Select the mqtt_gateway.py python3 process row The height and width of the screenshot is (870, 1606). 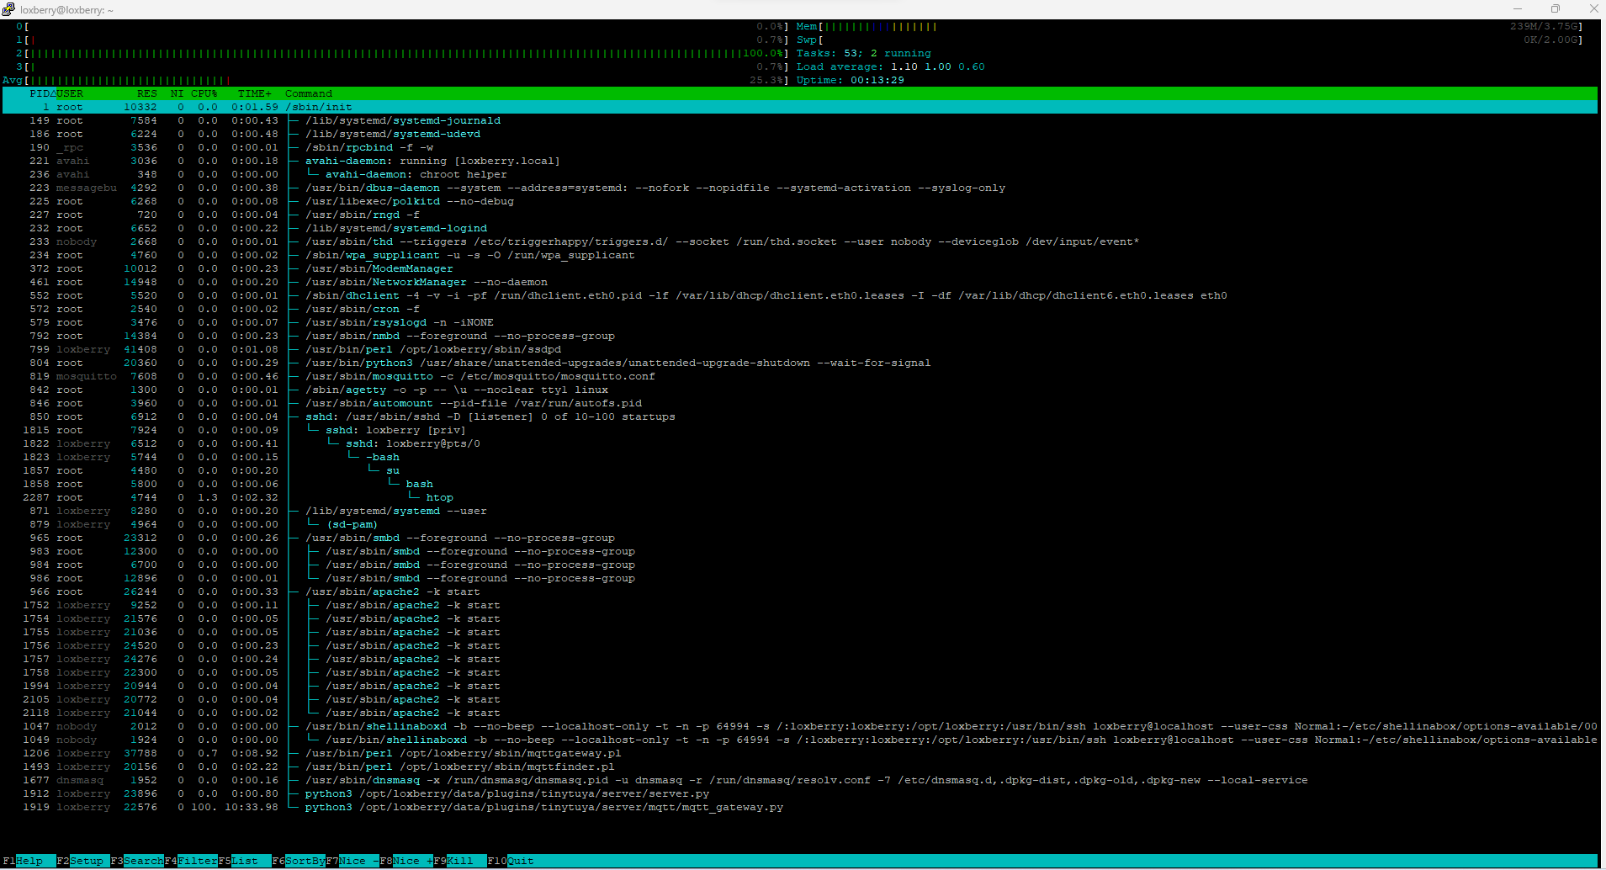tap(543, 807)
